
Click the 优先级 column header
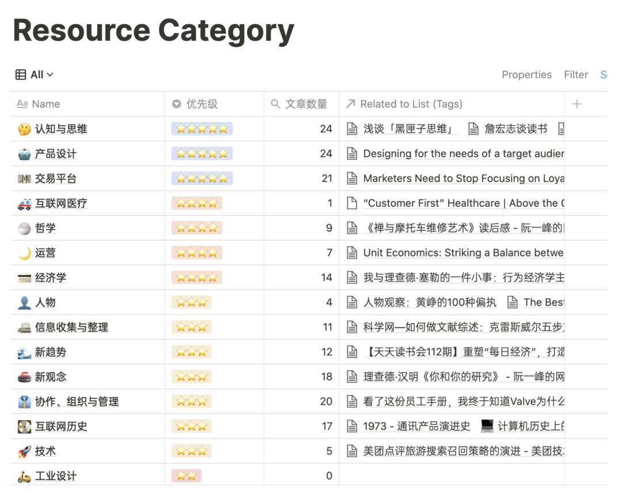point(215,104)
